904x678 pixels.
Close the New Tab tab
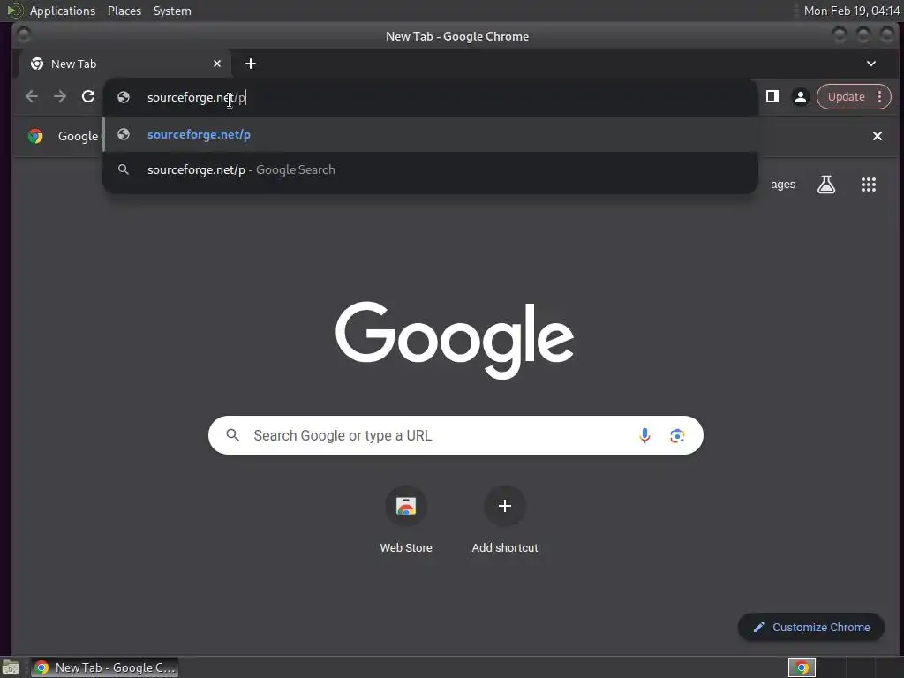[217, 64]
